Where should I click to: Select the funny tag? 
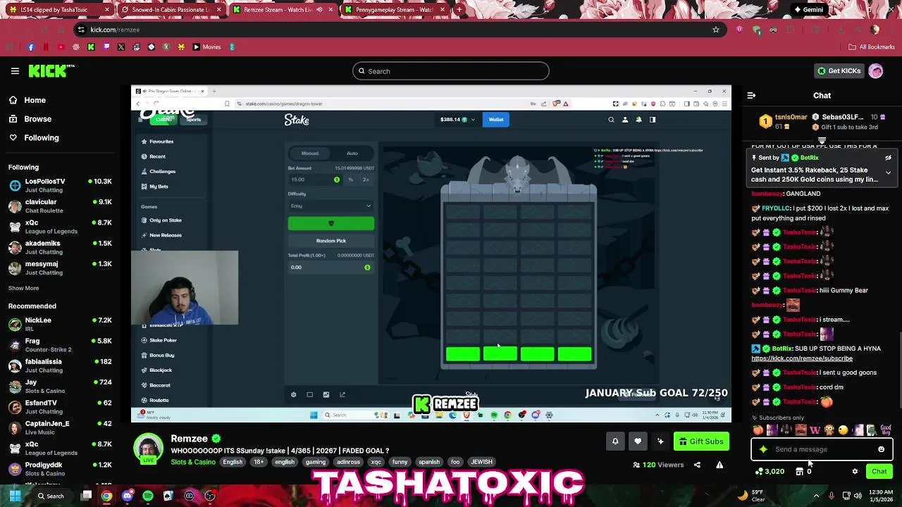point(400,462)
